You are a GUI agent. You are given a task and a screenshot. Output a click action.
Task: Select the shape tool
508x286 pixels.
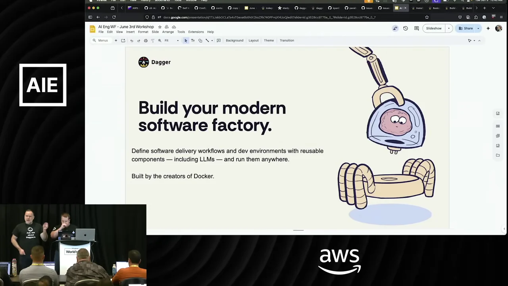click(x=200, y=41)
